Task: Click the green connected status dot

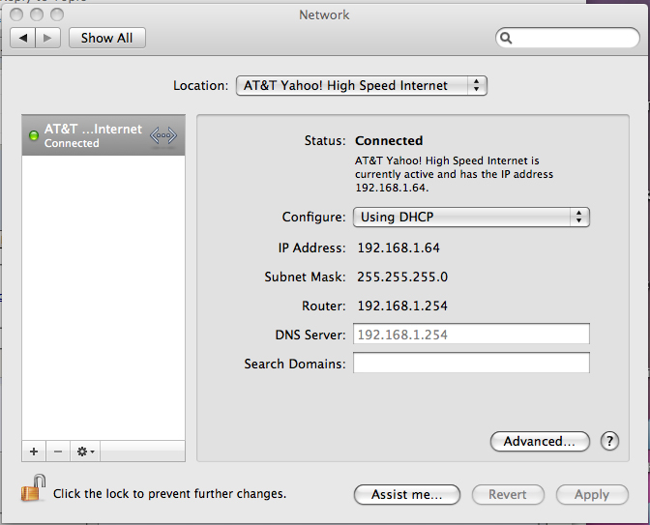Action: pyautogui.click(x=34, y=135)
